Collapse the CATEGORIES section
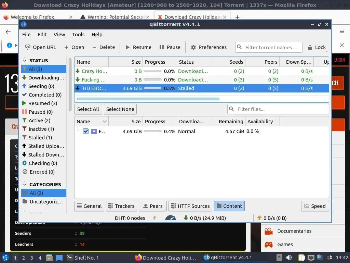The height and width of the screenshot is (263, 350). pos(25,185)
